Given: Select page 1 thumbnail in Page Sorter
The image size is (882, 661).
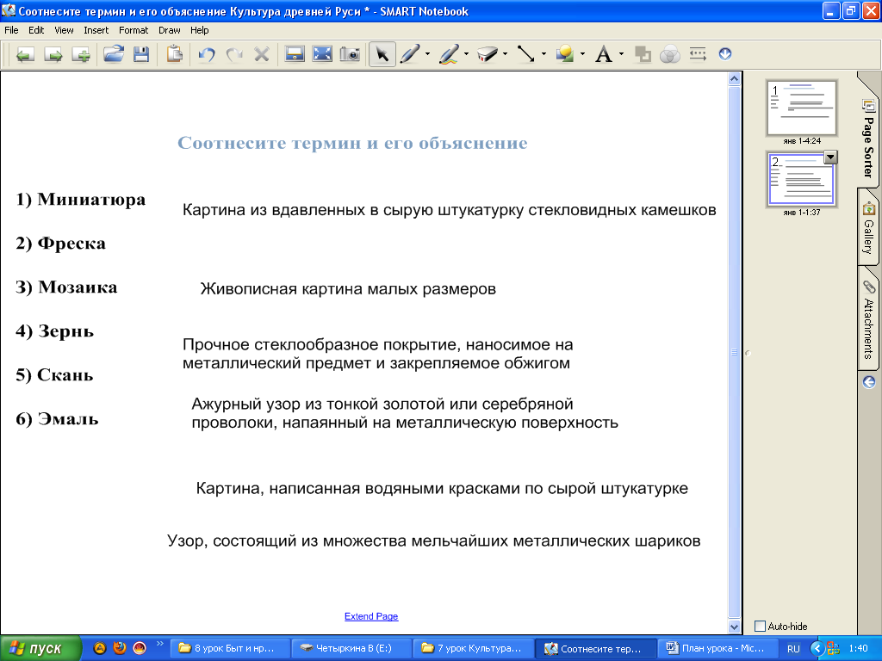Looking at the screenshot, I should coord(802,108).
